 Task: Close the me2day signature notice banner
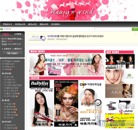click(x=136, y=34)
